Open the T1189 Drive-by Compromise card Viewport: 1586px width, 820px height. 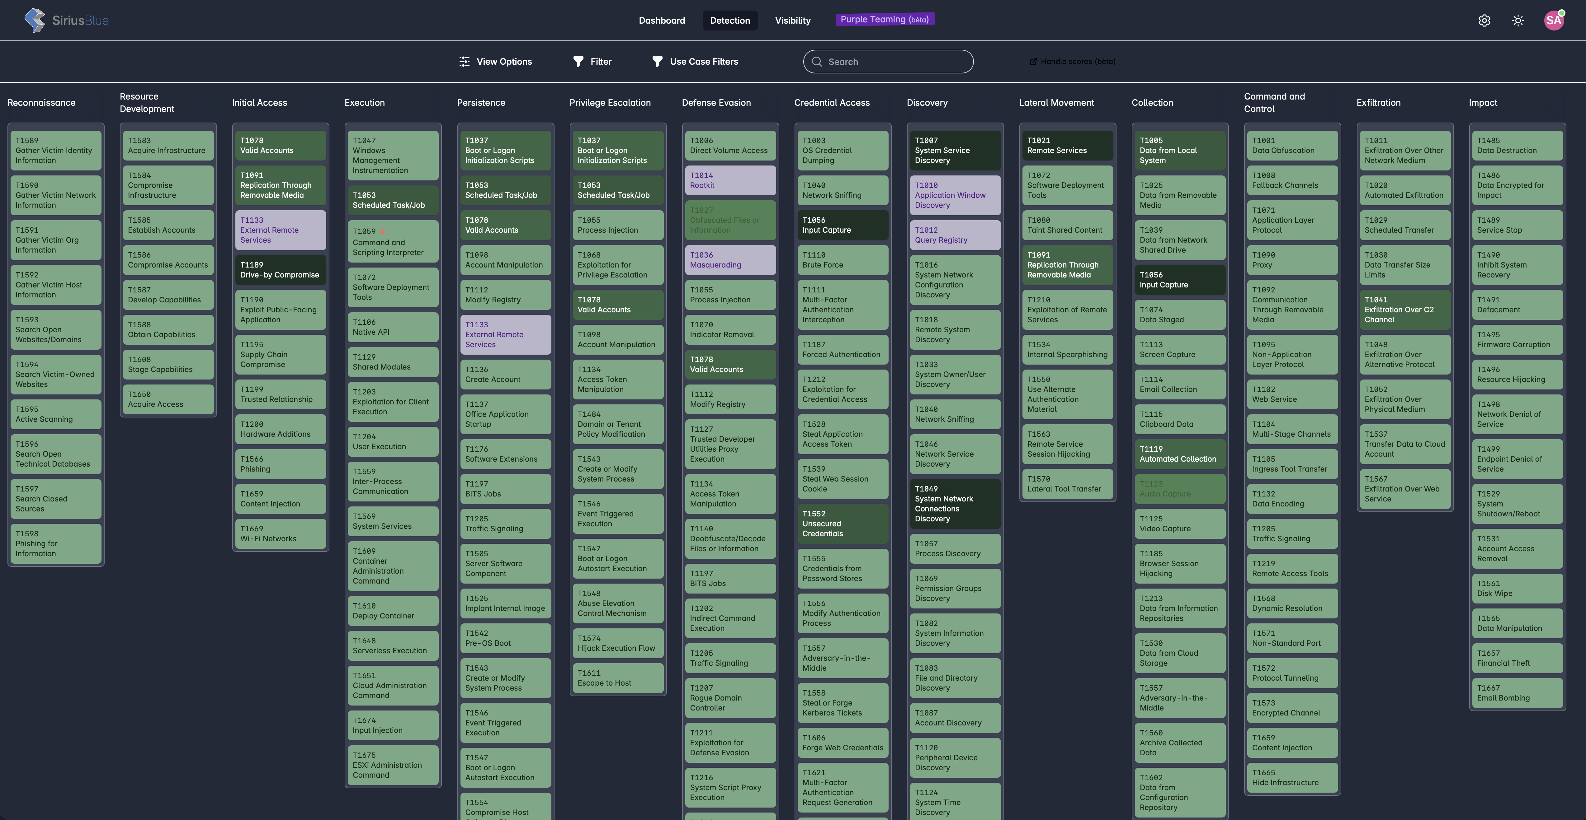pos(280,270)
